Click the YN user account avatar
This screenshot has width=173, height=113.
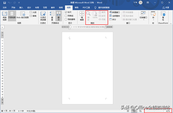[141, 2]
